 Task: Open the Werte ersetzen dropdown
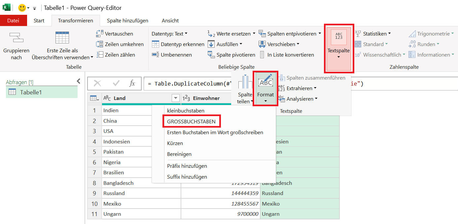[x=231, y=34]
